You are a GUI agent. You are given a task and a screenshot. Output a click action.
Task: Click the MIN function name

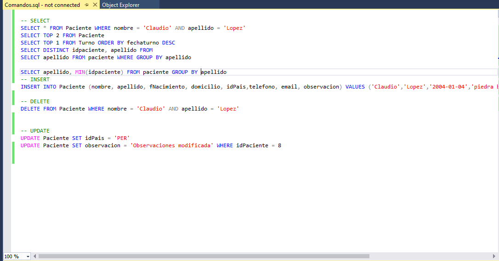point(80,72)
